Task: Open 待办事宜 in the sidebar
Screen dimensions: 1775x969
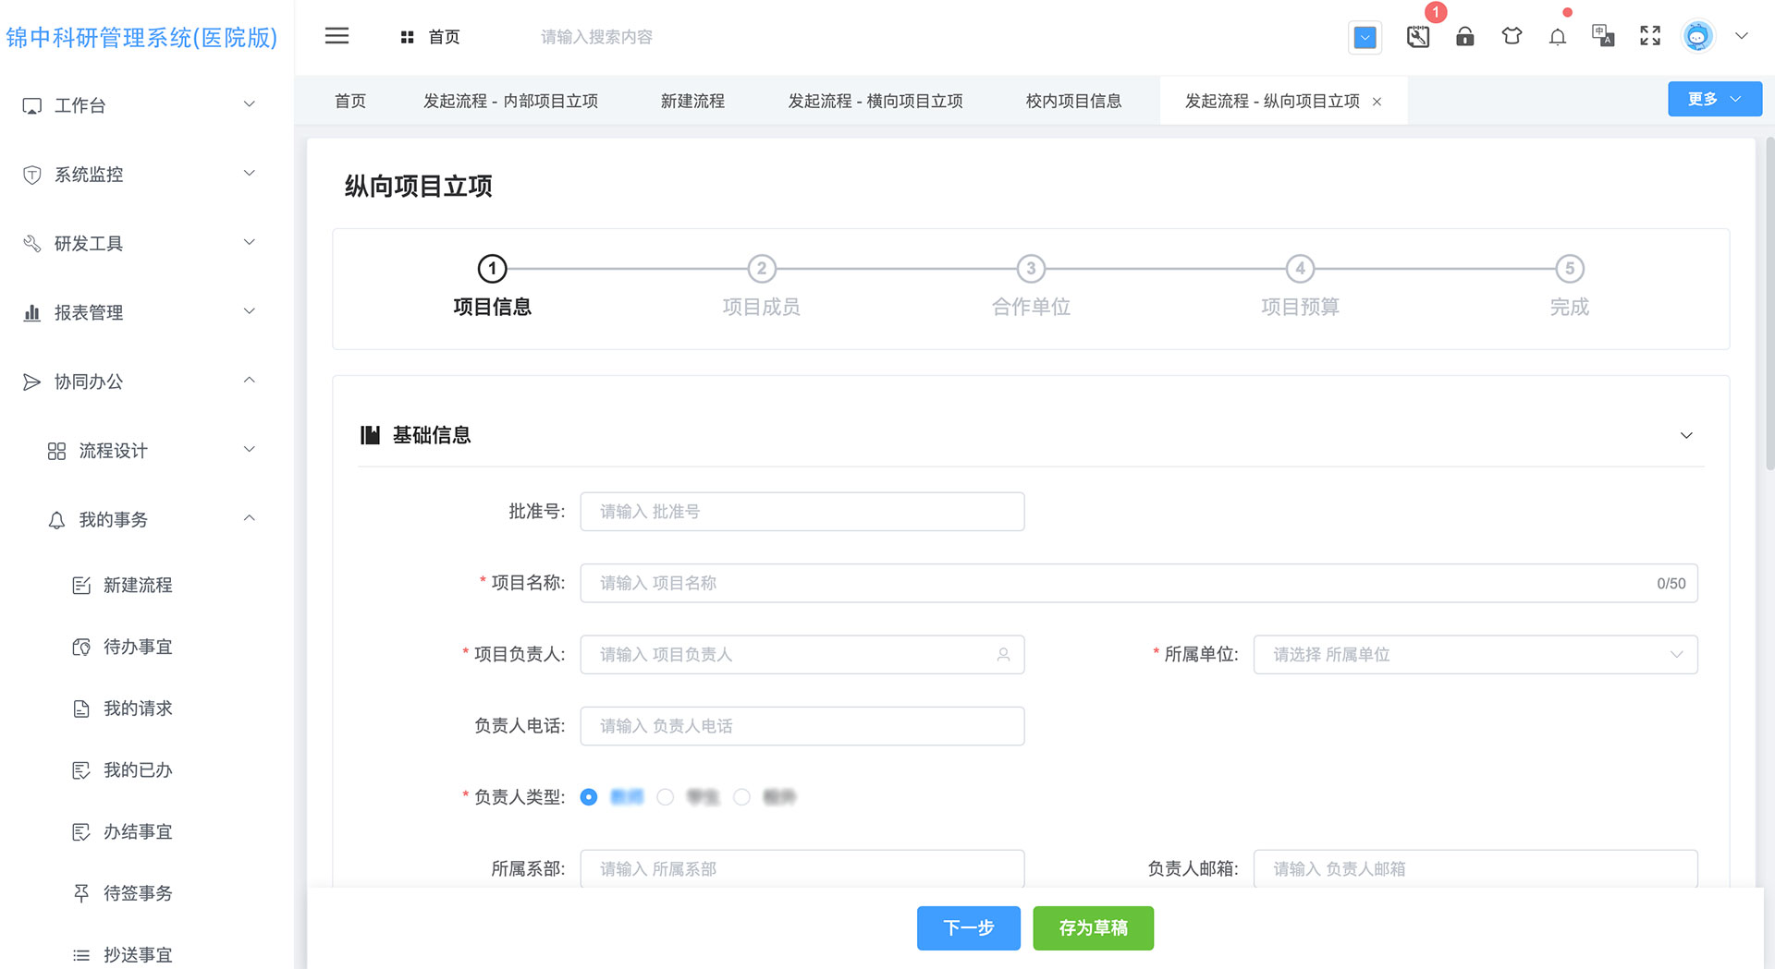Action: point(138,648)
